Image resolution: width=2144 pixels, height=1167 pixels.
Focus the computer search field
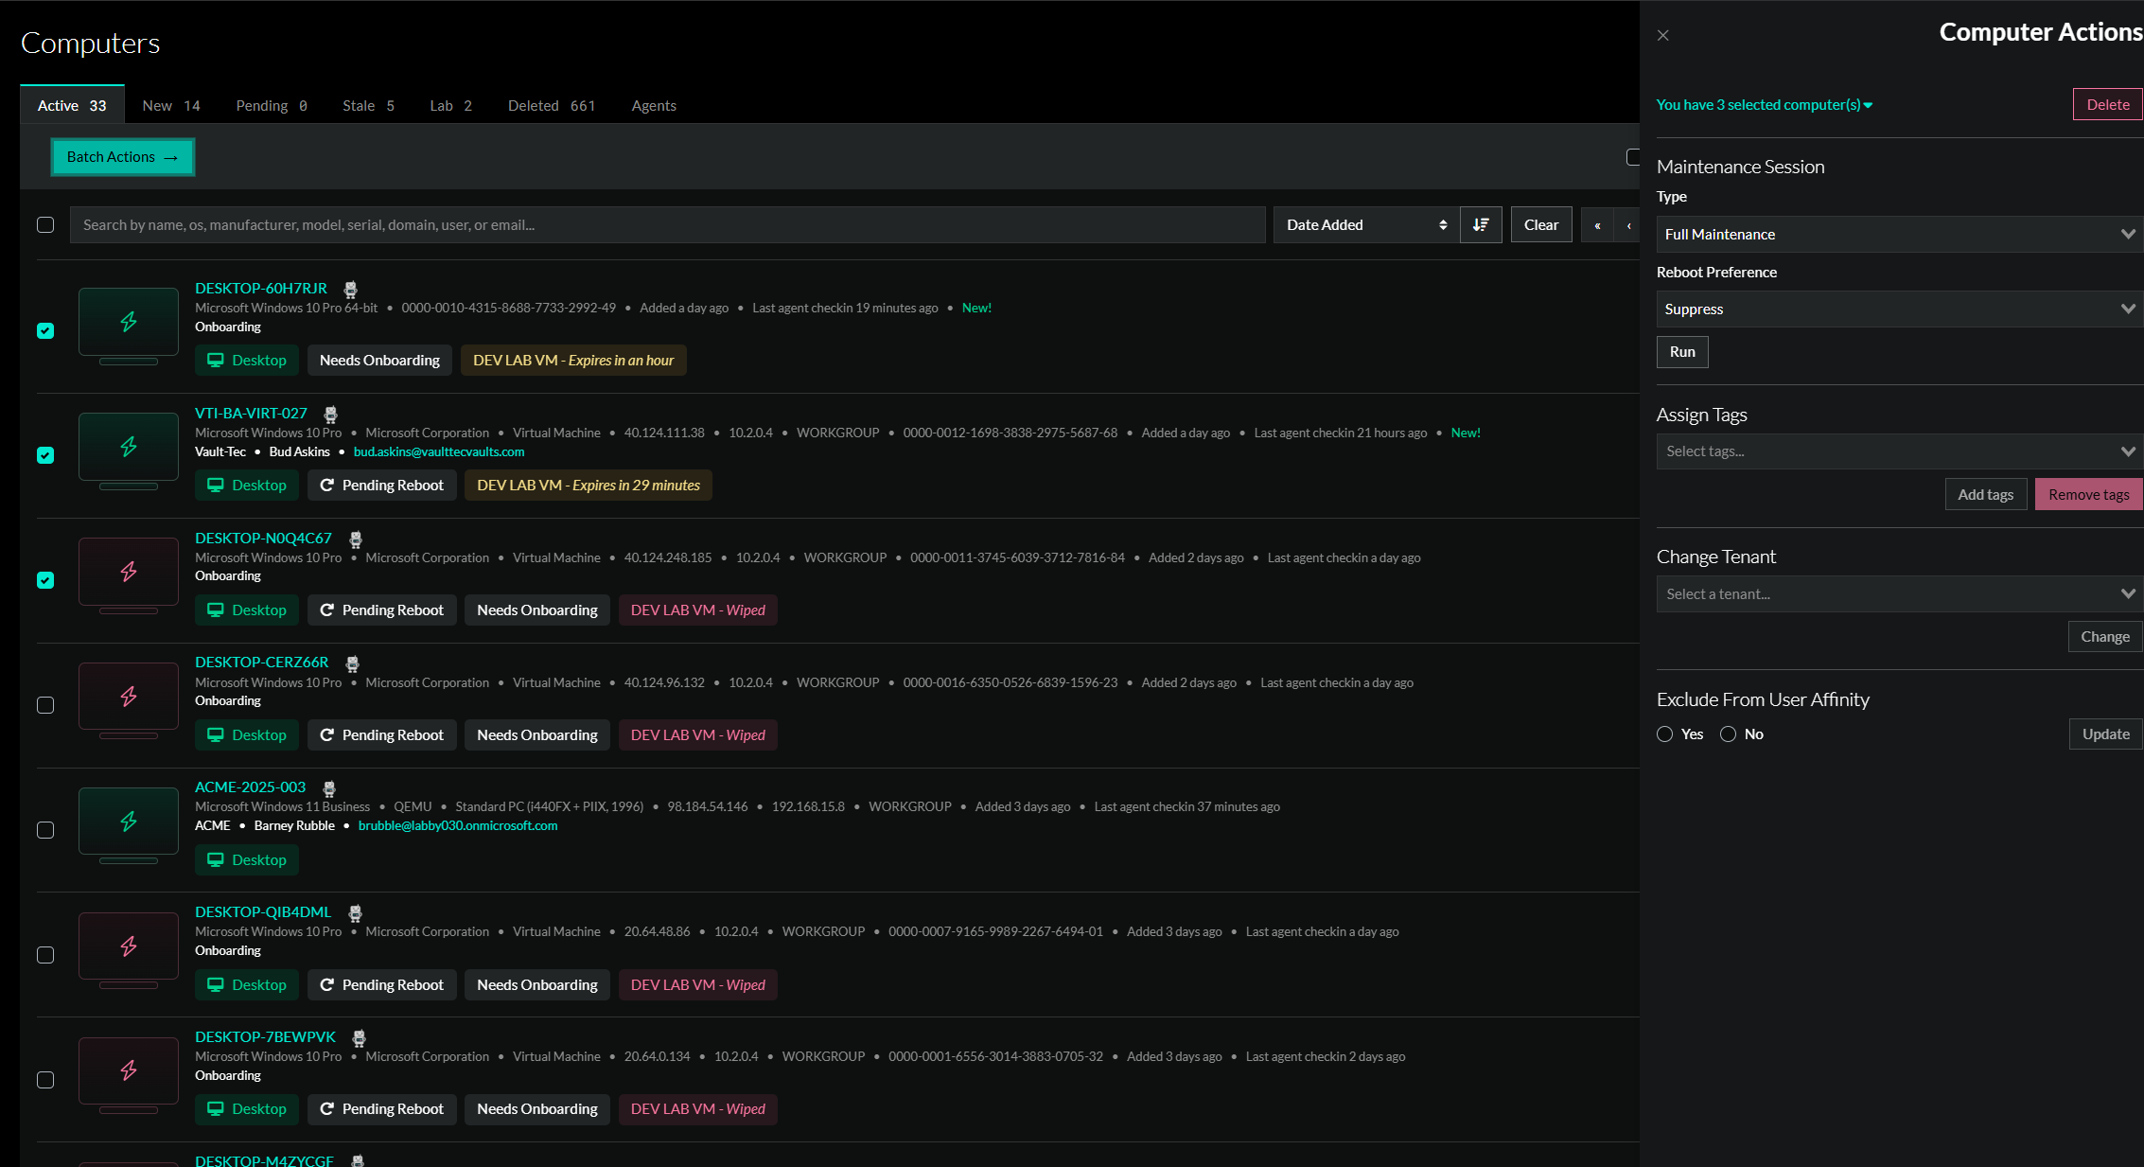coord(668,225)
